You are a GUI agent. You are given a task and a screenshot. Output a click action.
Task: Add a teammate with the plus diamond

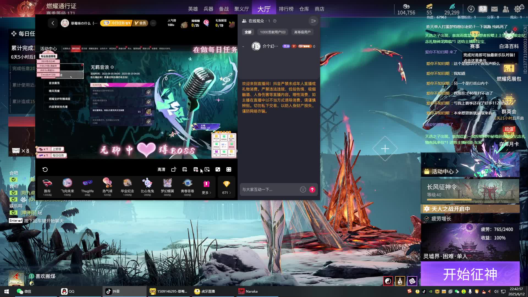click(385, 149)
